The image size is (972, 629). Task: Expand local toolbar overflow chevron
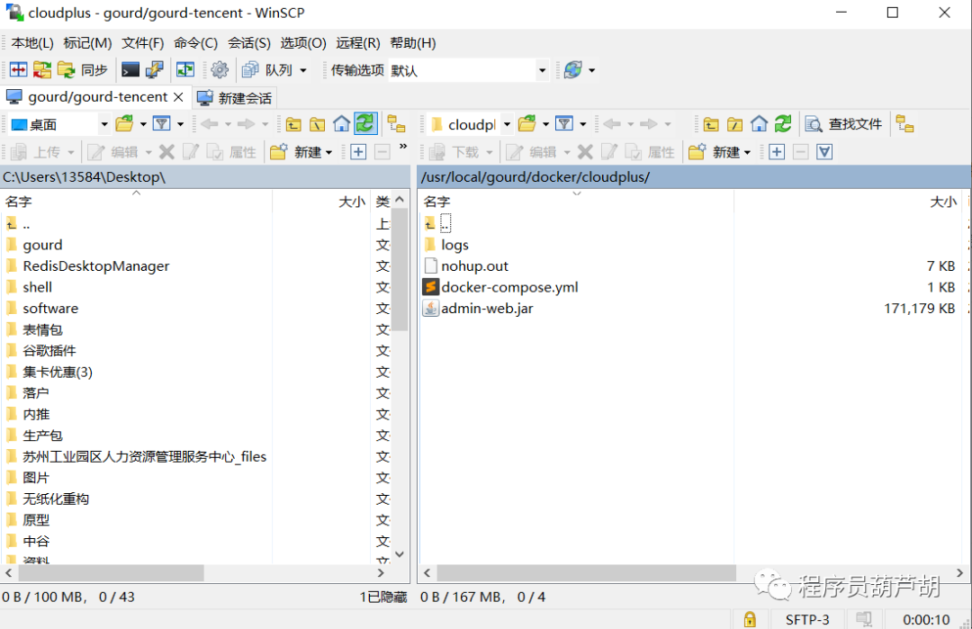(403, 147)
